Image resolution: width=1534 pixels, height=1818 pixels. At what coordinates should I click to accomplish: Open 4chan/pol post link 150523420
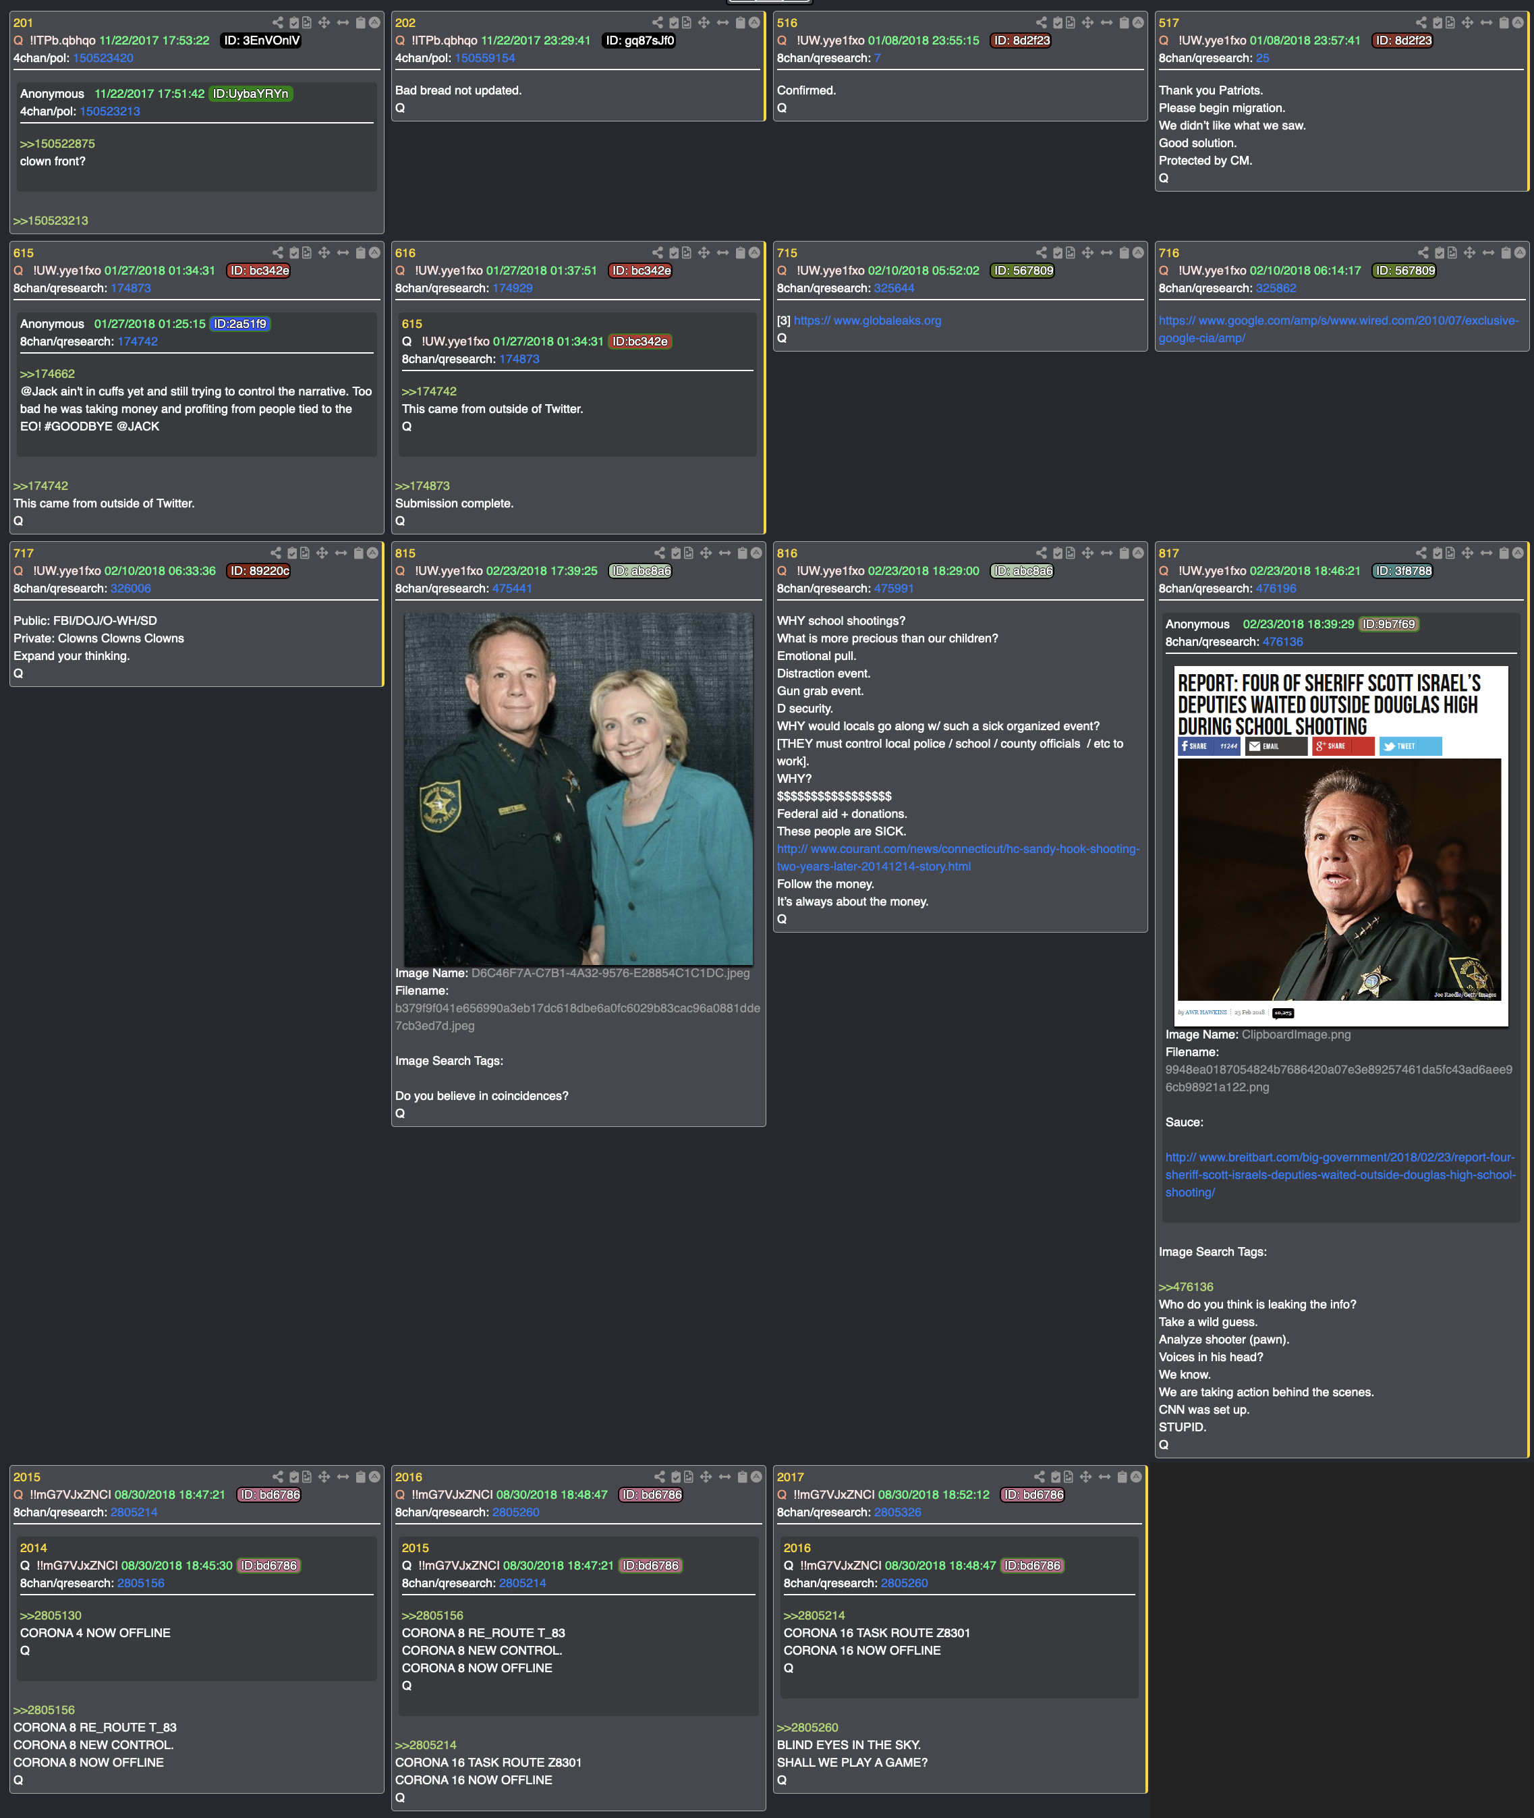point(103,58)
